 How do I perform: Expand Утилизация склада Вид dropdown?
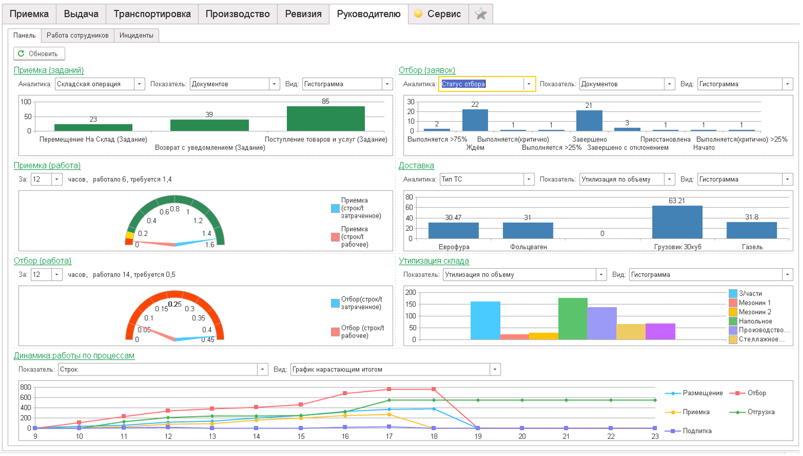(787, 275)
